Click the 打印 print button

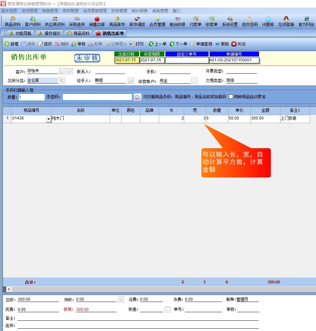[137, 44]
